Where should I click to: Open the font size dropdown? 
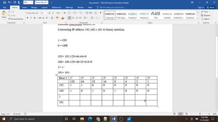[x=46, y=13]
